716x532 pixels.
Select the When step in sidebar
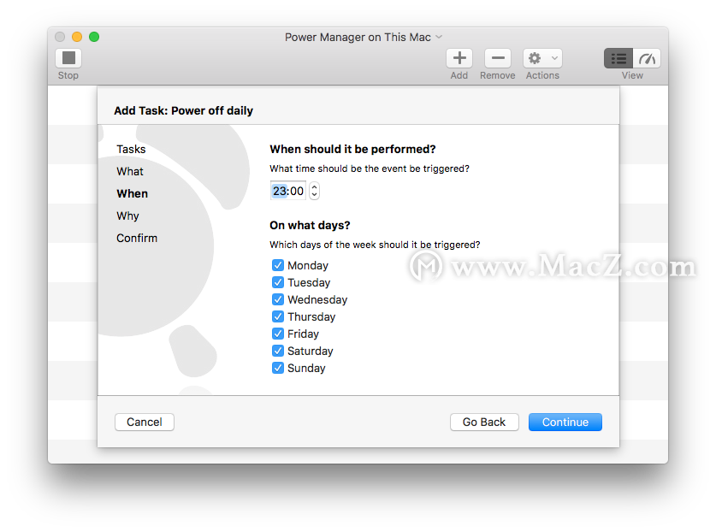tap(133, 193)
